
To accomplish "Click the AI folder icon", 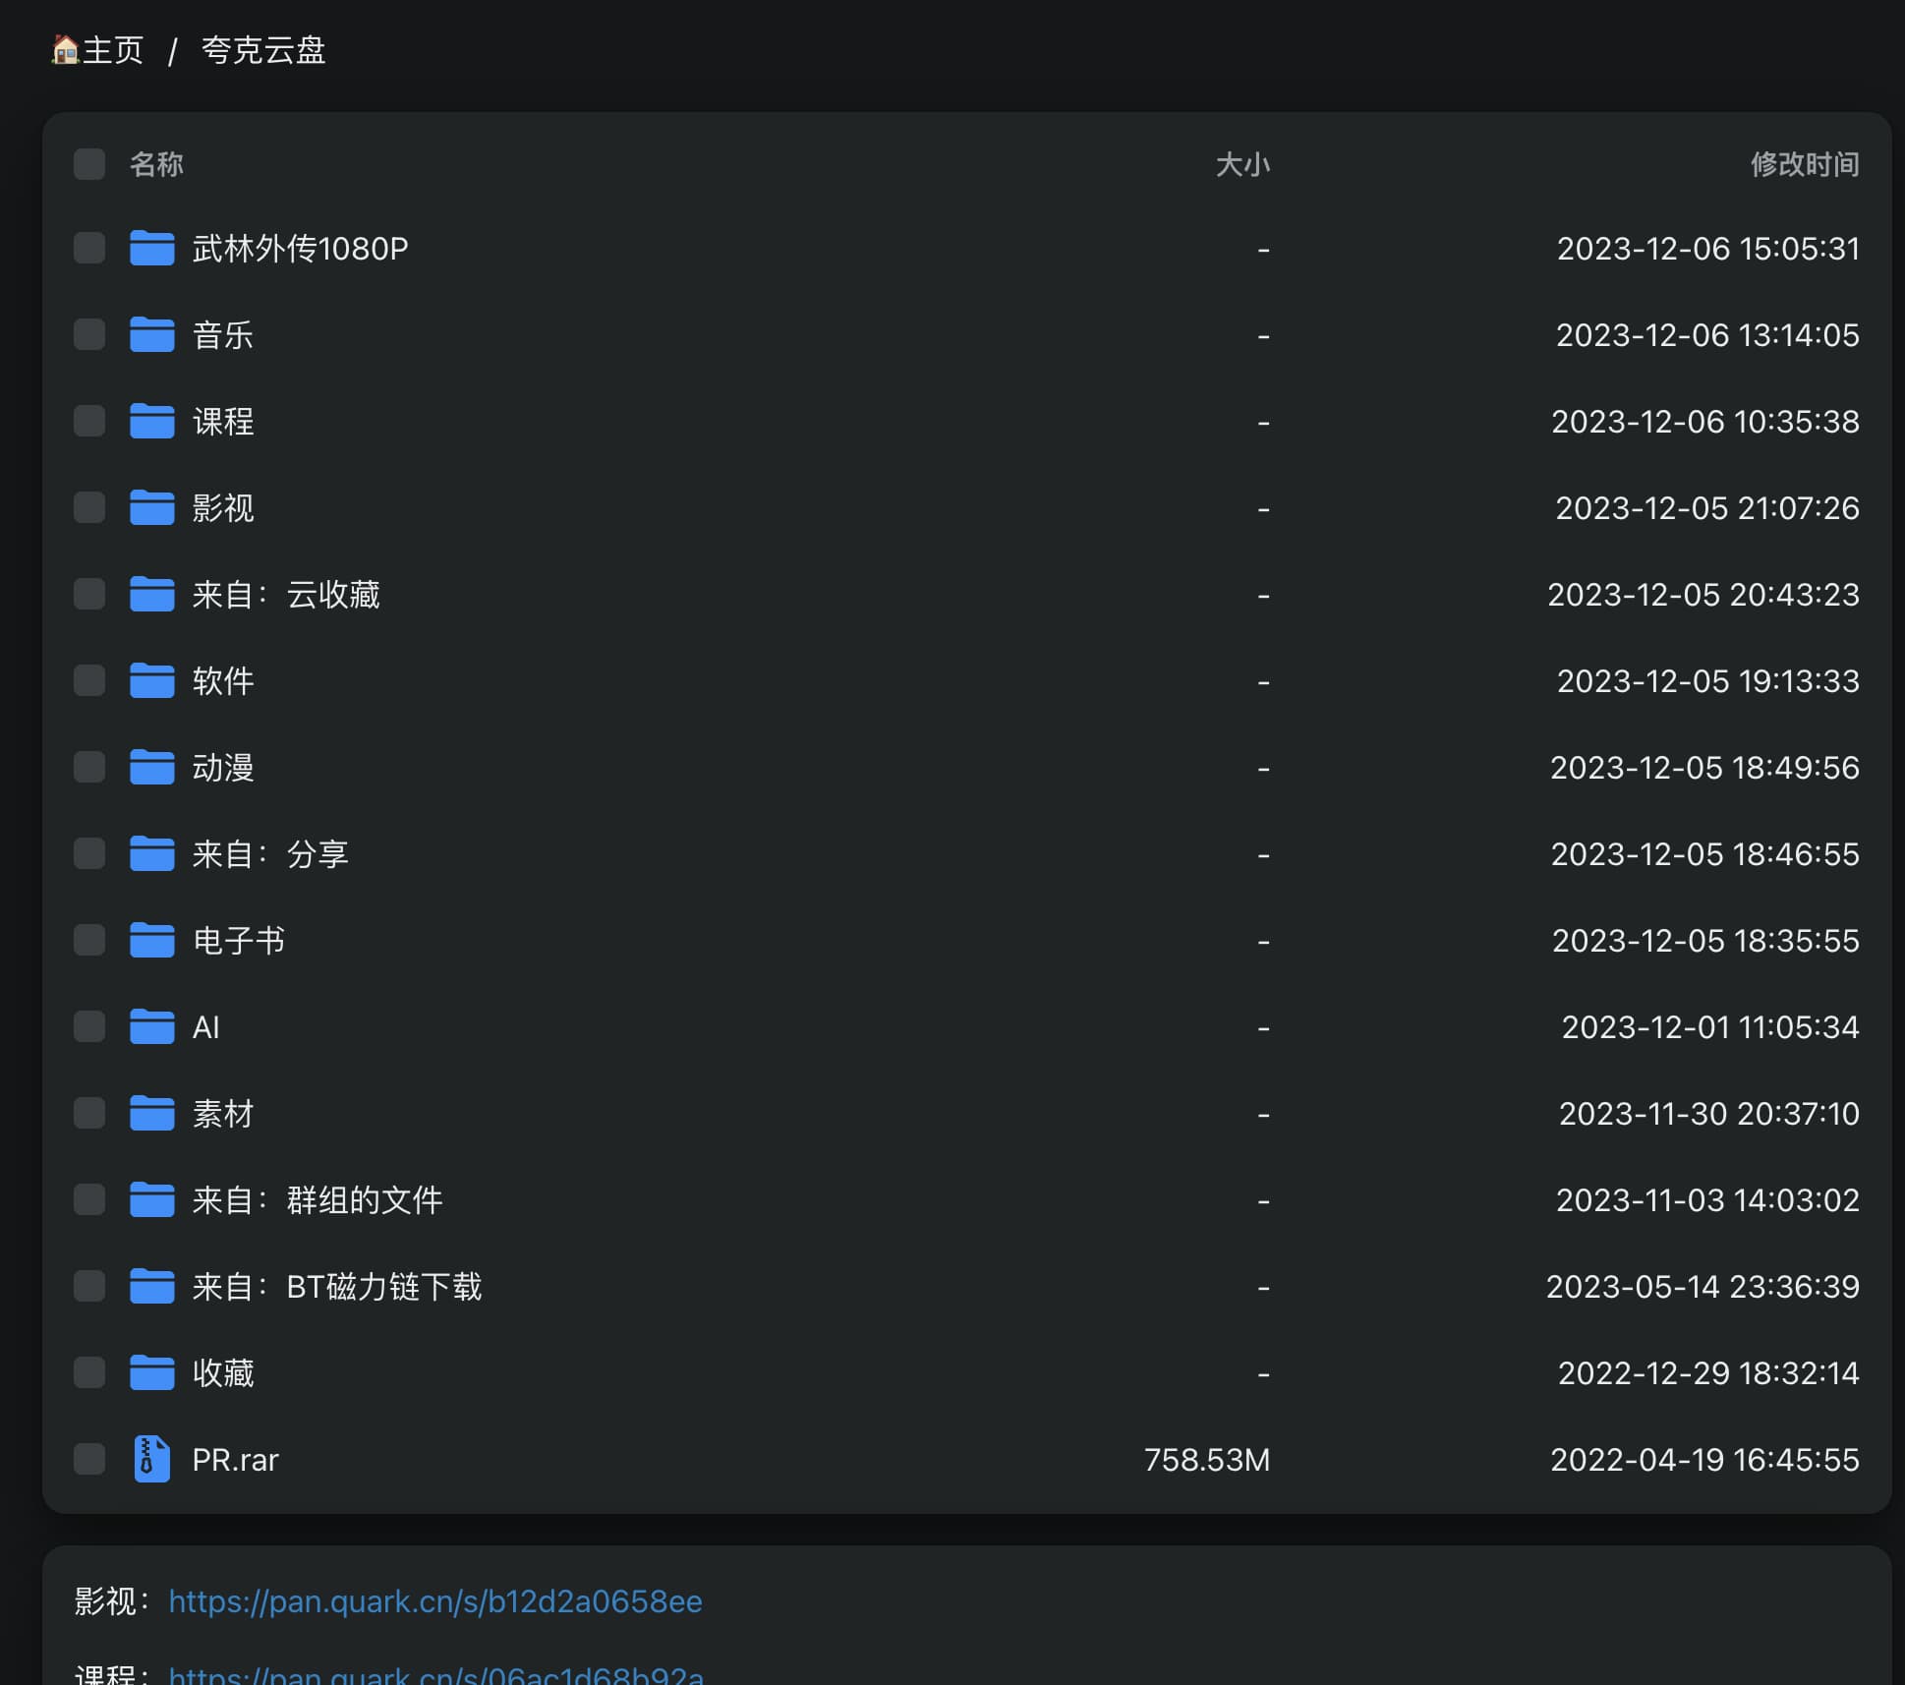I will 152,1027.
